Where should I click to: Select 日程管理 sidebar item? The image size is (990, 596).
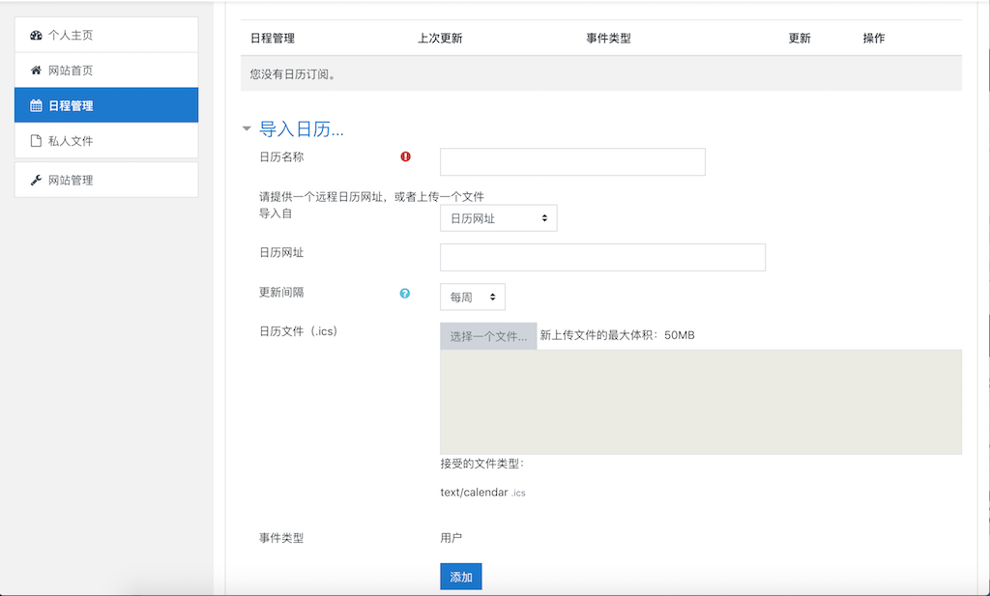click(x=106, y=104)
